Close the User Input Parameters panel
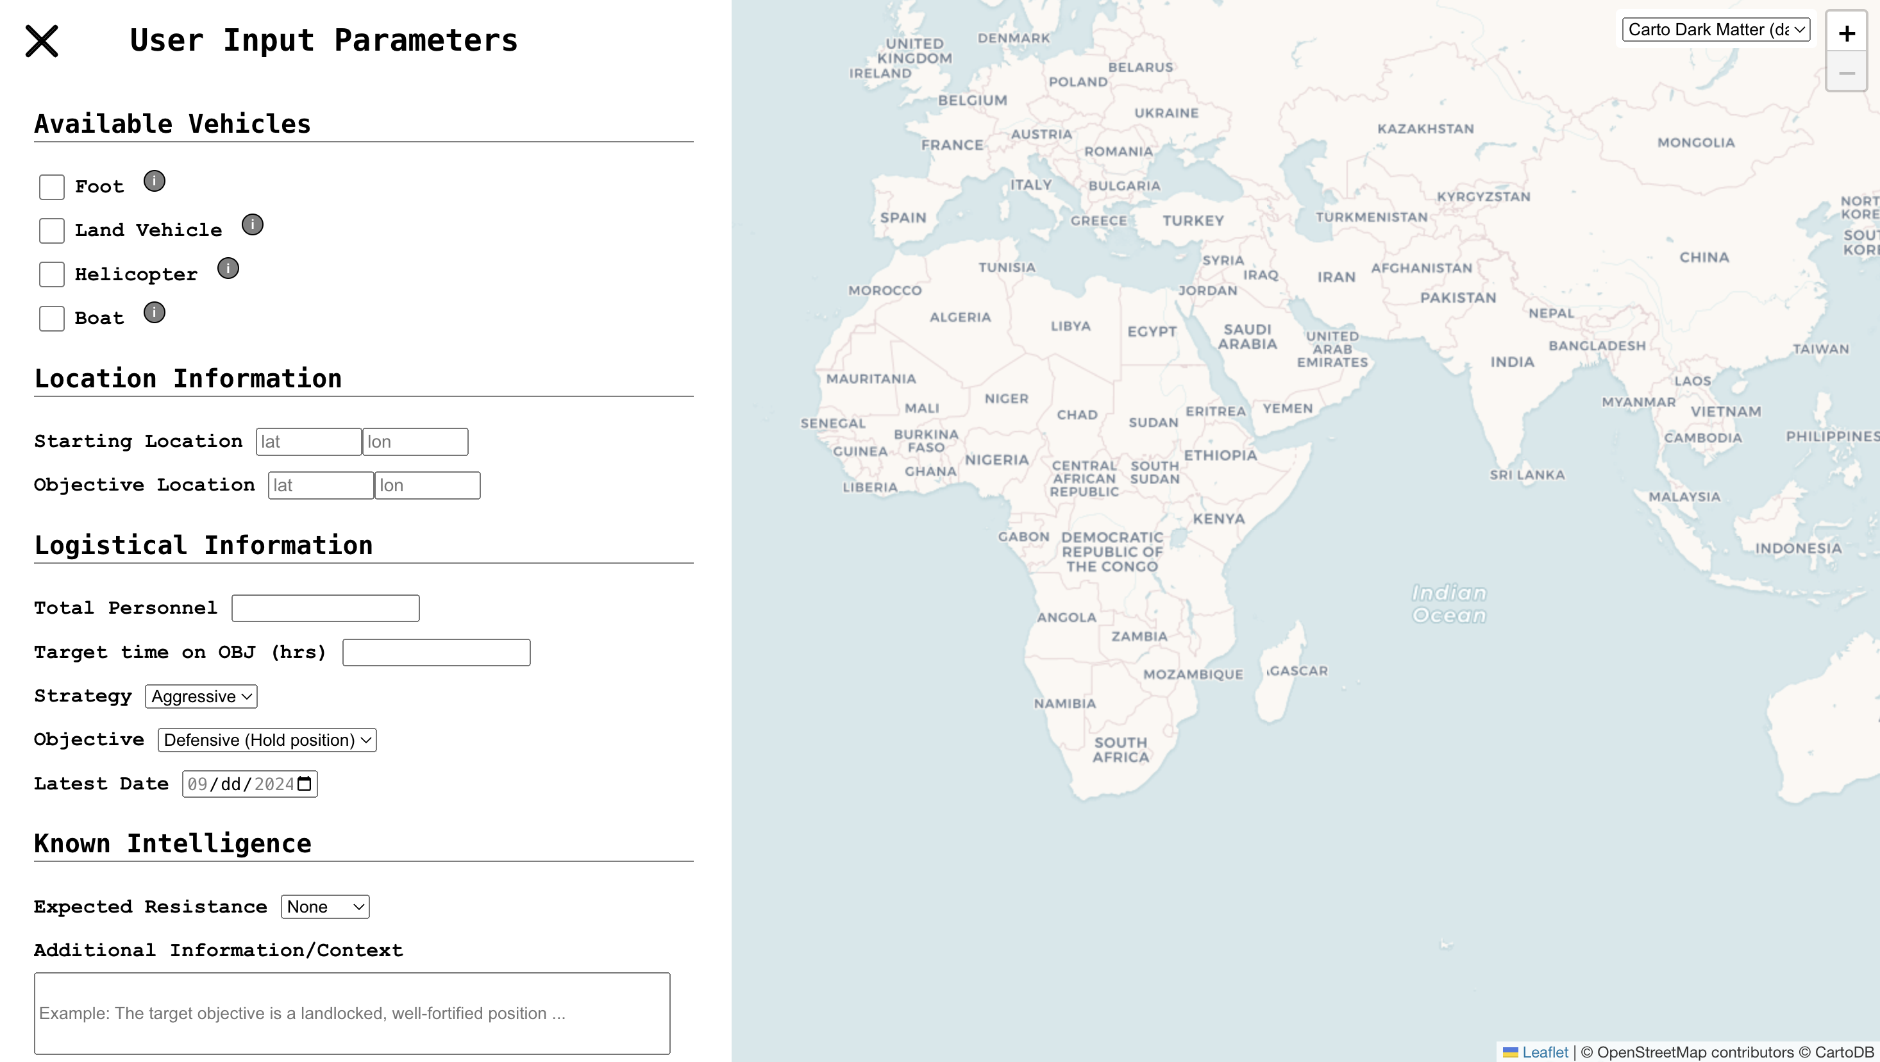This screenshot has height=1062, width=1880. click(x=42, y=41)
